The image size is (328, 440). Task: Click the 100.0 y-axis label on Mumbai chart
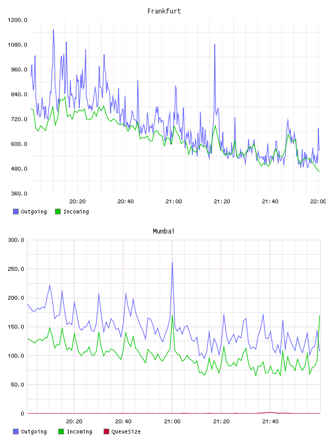pyautogui.click(x=16, y=356)
